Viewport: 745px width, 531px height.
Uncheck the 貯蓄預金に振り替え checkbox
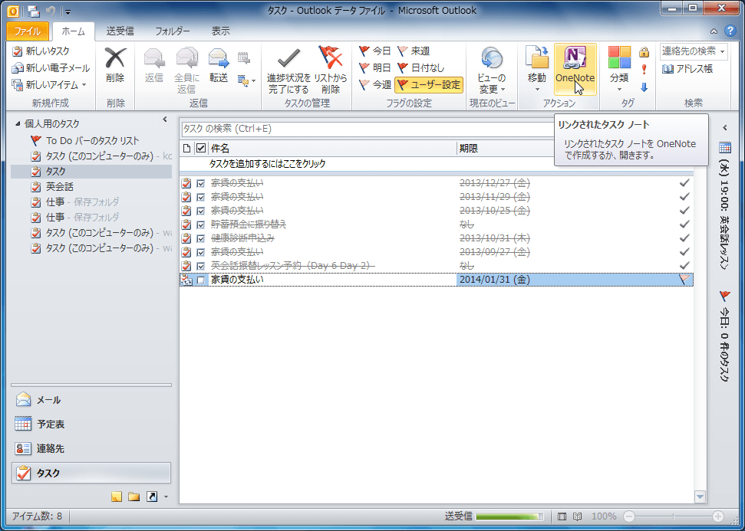pyautogui.click(x=200, y=224)
